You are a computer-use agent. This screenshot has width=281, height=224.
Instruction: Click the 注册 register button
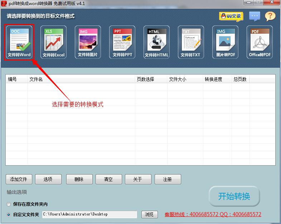[x=168, y=179]
